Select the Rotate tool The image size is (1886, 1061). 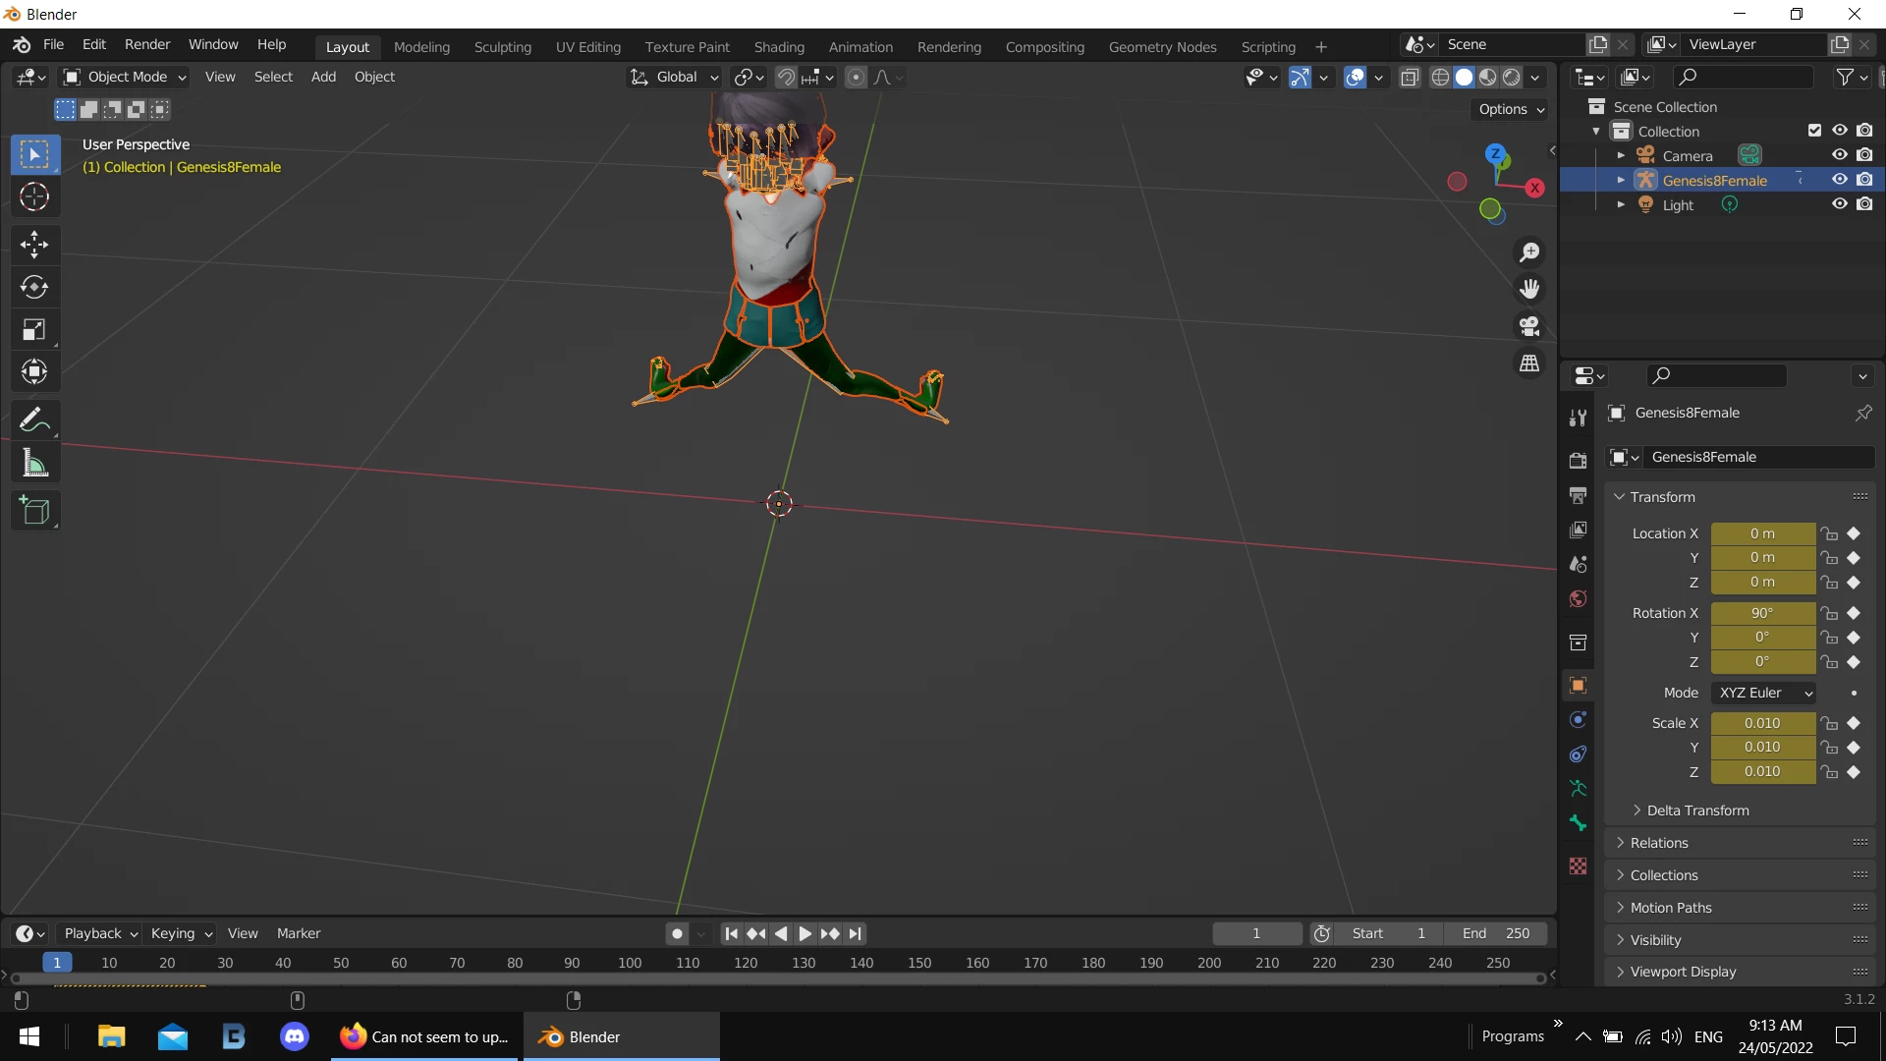coord(34,287)
